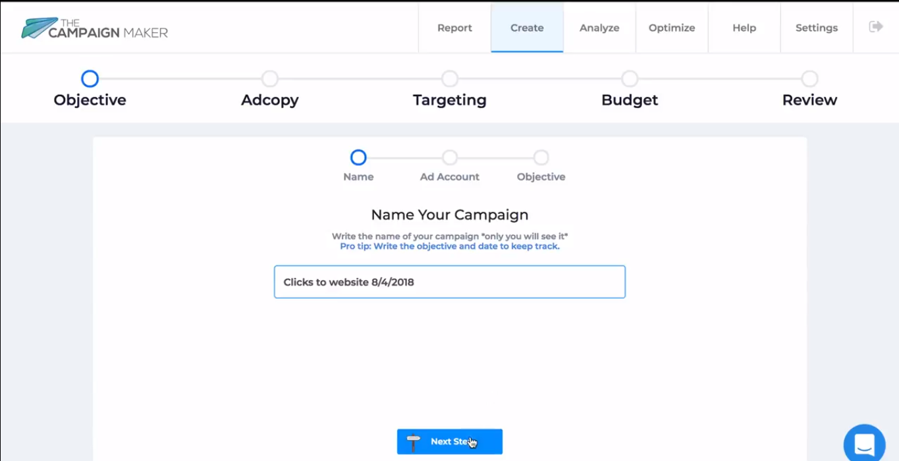
Task: Select the Budget step circle
Action: (630, 78)
